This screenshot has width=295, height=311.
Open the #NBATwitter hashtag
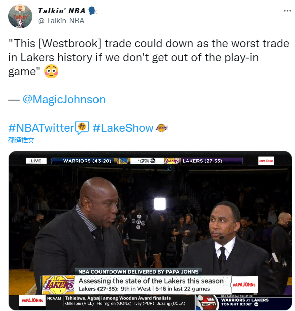click(41, 128)
